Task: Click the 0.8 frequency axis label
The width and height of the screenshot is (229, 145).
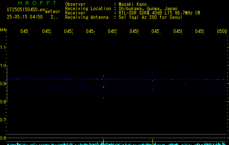Action: (x=3, y=101)
